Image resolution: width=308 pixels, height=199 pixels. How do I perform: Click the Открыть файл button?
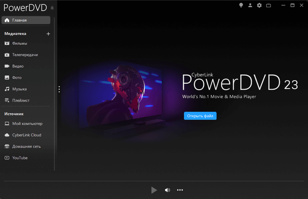click(x=200, y=116)
